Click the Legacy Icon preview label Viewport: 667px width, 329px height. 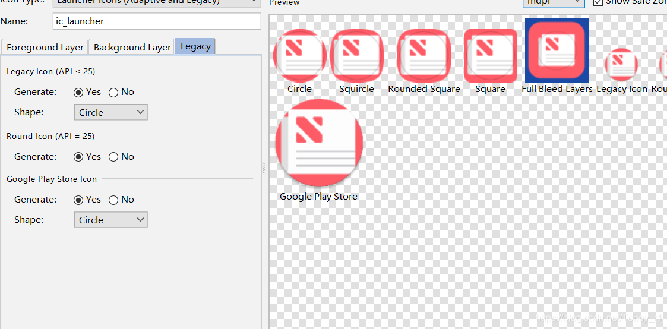622,89
